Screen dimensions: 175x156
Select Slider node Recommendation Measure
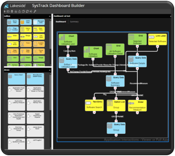(x=137, y=106)
